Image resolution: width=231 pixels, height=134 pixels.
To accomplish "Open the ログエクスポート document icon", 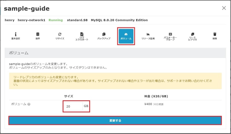I will [x=82, y=36].
